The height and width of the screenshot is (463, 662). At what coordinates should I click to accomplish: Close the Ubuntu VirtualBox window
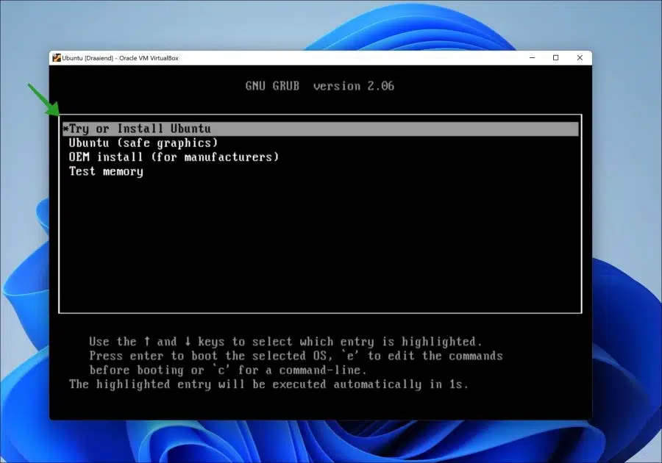(x=580, y=58)
